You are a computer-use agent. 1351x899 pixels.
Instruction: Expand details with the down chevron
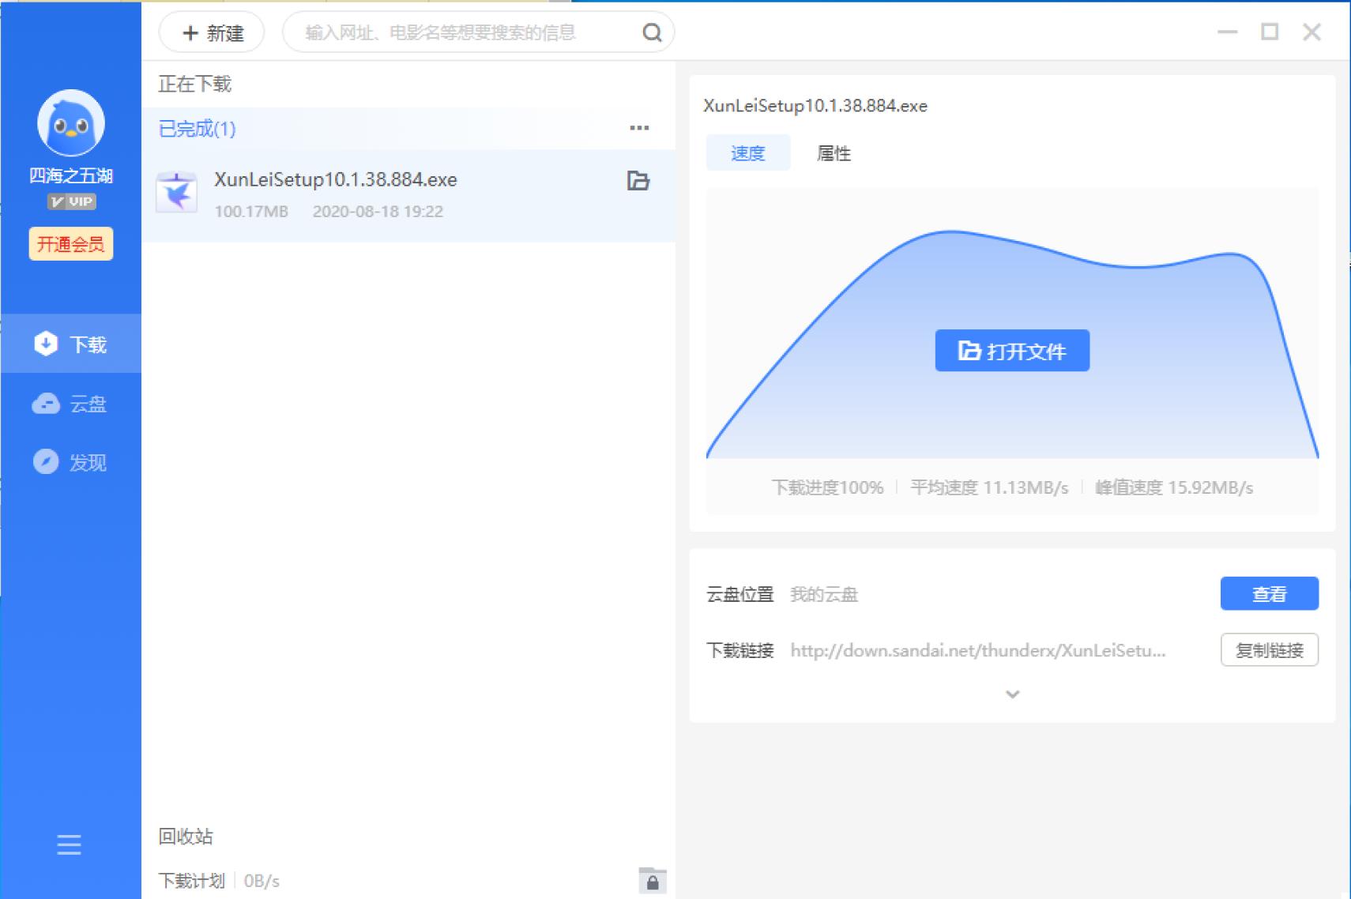coord(1012,694)
